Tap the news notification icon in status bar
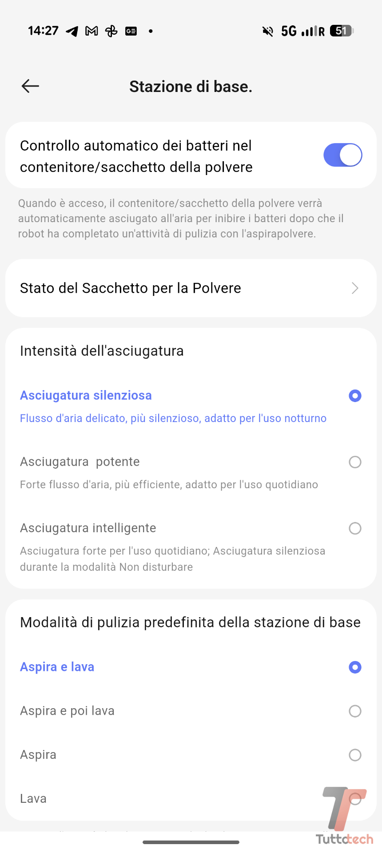The width and height of the screenshot is (382, 853). point(131,31)
